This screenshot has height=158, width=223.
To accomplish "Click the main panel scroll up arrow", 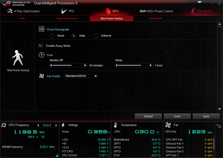I will [220, 24].
